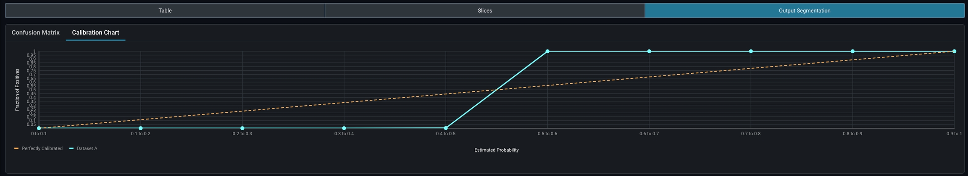Select the 0.4 to 0.5 data point

click(x=446, y=128)
